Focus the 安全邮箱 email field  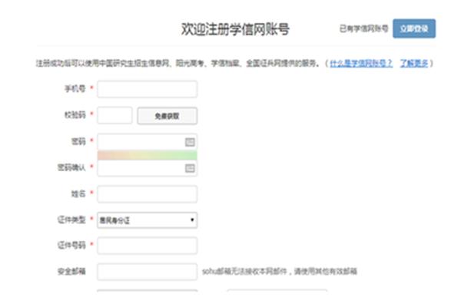(x=148, y=272)
